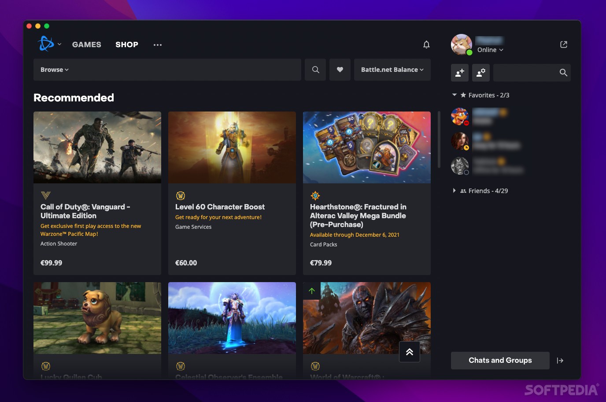Image resolution: width=606 pixels, height=402 pixels.
Task: Click the notification bell
Action: tap(426, 44)
